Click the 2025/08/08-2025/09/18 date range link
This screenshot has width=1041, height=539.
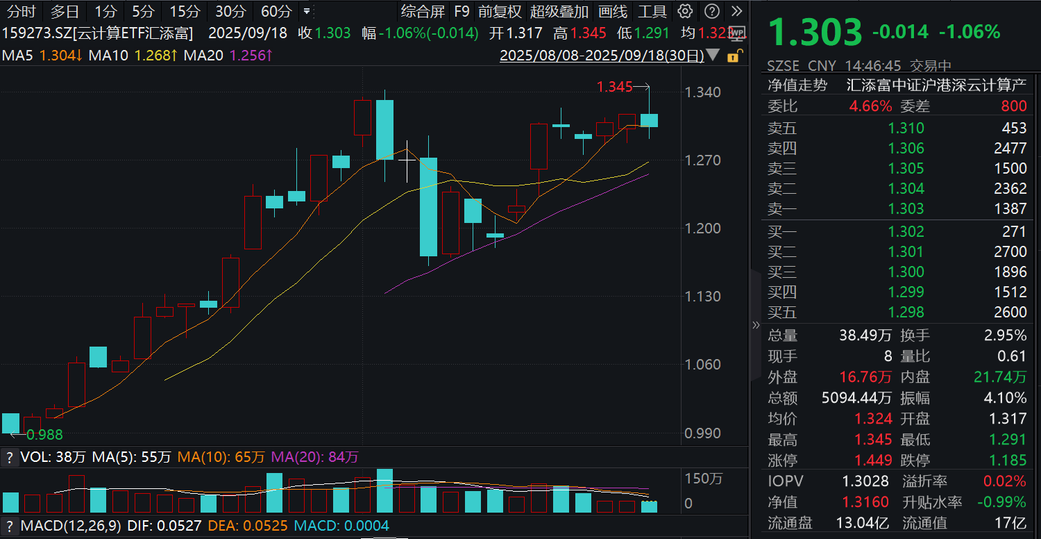coord(601,56)
